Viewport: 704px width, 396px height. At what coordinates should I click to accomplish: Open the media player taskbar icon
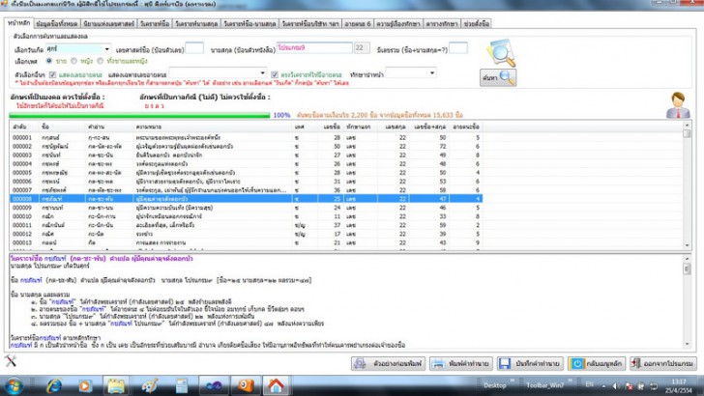(84, 386)
